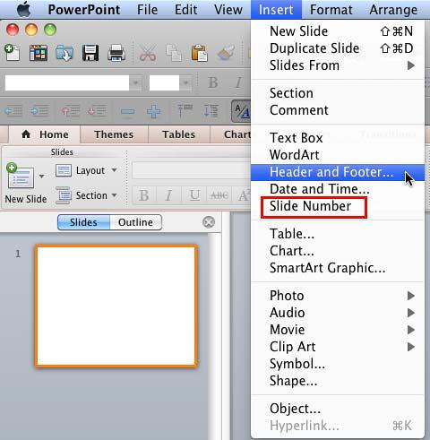Expand the Slides From submenu

tap(338, 65)
